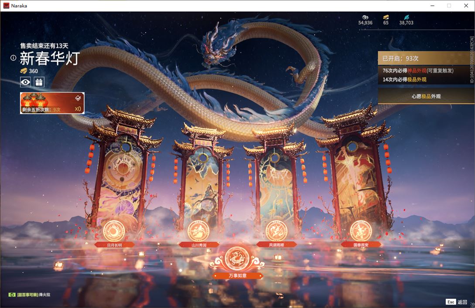475x308 pixels.
Task: Open the gift box icon
Action: [39, 82]
